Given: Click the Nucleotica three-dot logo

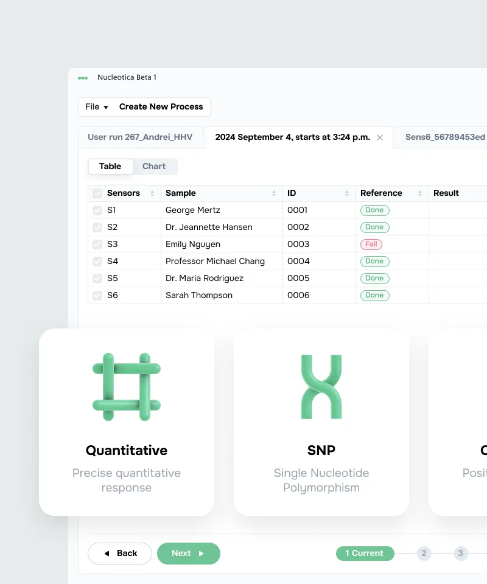Looking at the screenshot, I should pos(83,78).
